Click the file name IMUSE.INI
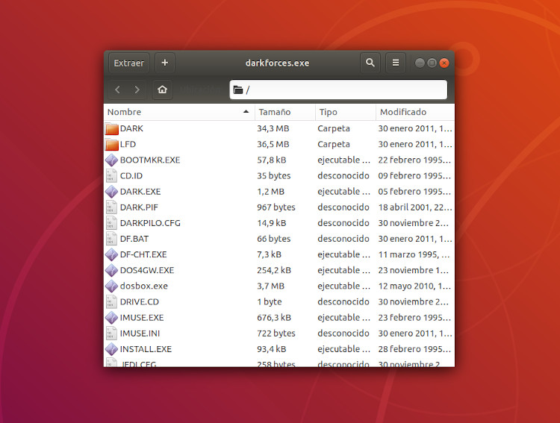The width and height of the screenshot is (560, 423). coord(140,333)
